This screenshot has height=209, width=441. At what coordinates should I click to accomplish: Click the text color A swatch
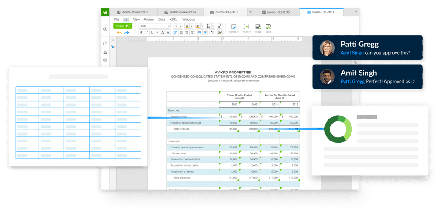(187, 26)
